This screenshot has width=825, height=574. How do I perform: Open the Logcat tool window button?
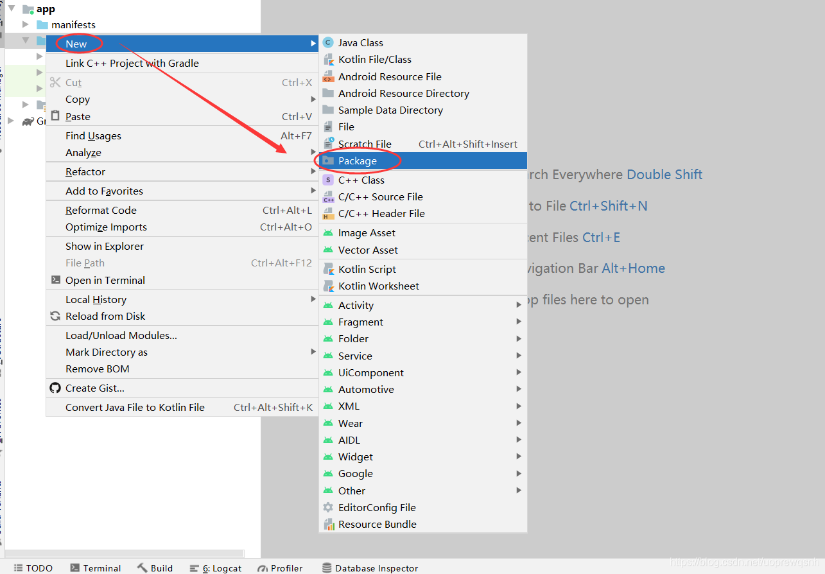click(216, 568)
